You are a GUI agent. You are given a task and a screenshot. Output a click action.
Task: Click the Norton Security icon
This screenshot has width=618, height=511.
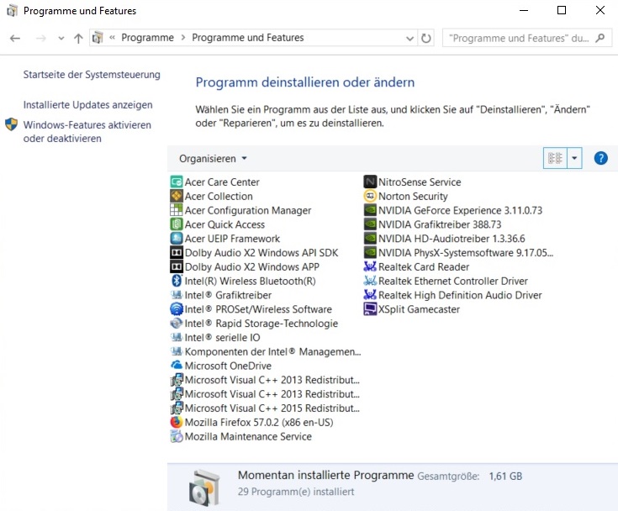(x=370, y=197)
